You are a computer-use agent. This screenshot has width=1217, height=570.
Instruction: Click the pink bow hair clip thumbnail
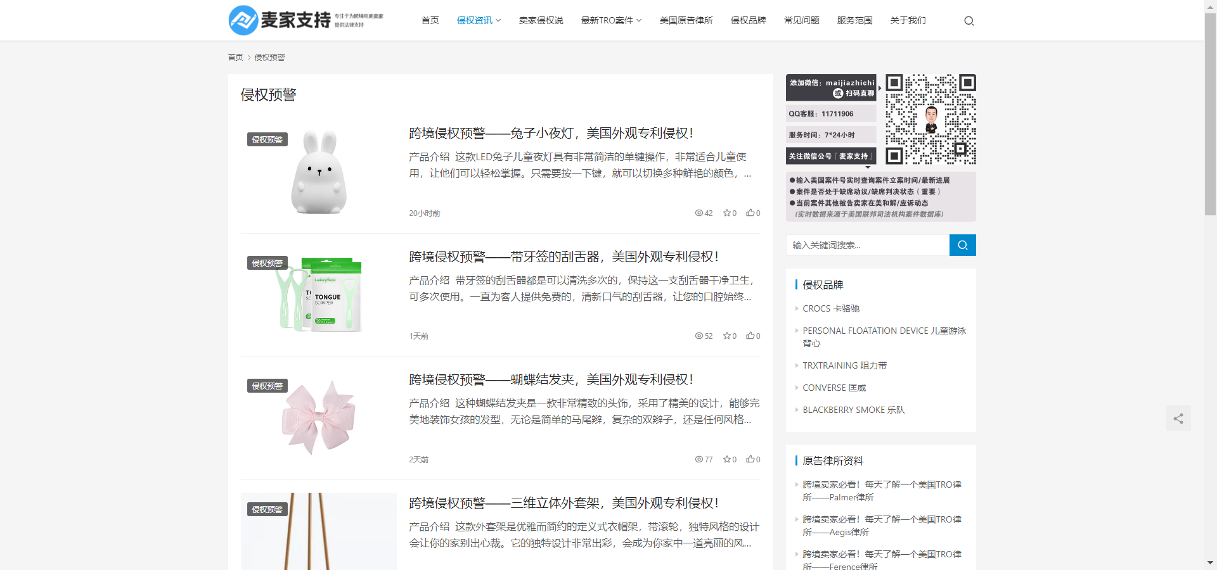click(x=319, y=418)
